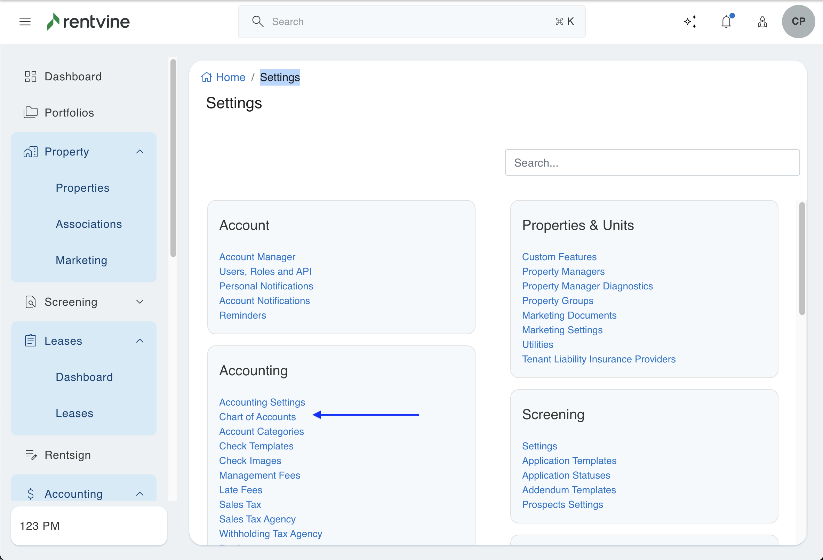Screen dimensions: 823x560
Task: Click the settings panel vertical scrollbar
Action: pos(802,258)
